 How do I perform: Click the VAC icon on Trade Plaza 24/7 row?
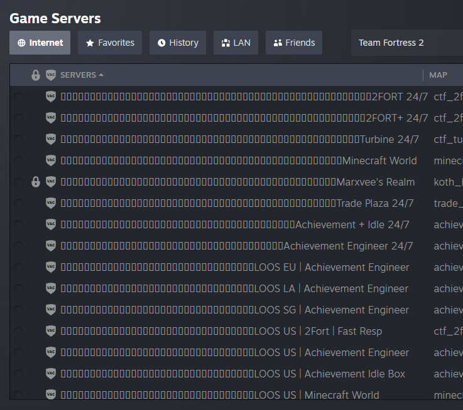[51, 203]
